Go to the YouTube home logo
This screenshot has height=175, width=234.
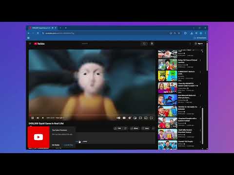coord(39,44)
